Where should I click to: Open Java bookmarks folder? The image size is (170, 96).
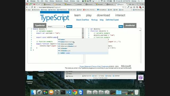[121, 10]
